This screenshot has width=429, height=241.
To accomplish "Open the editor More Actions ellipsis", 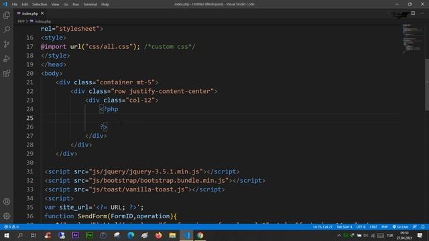I will 422,13.
